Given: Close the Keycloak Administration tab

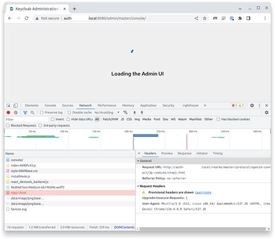Looking at the screenshot, I should (64, 9).
